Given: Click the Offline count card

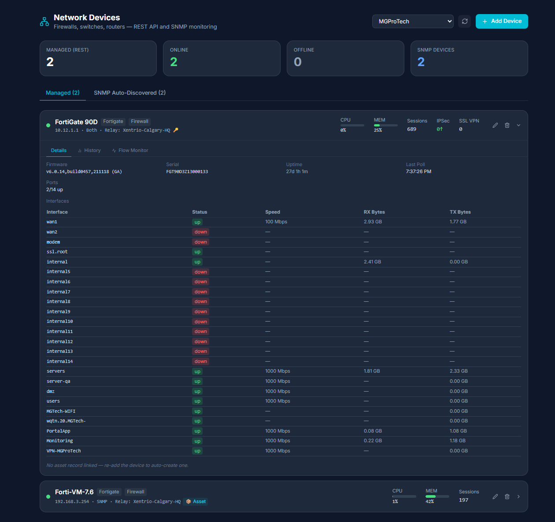Looking at the screenshot, I should coord(345,58).
